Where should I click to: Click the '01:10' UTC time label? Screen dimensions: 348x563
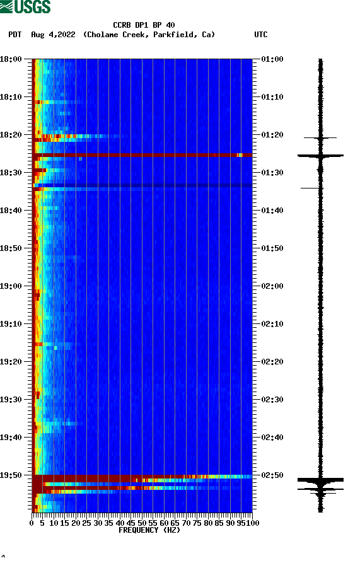click(272, 97)
